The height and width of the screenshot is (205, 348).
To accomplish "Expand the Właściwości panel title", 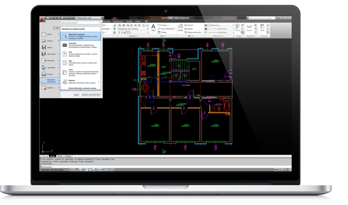I will (219, 36).
